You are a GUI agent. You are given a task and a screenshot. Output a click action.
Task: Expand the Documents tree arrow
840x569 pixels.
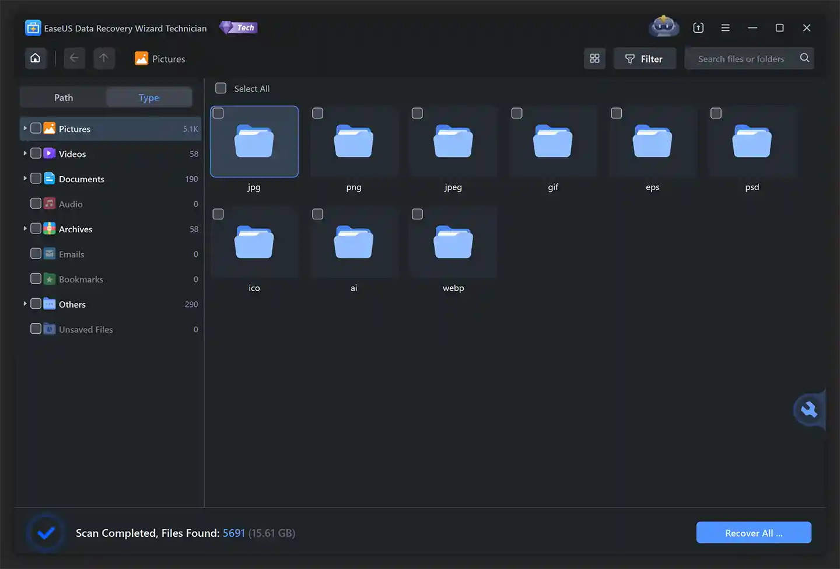(25, 179)
